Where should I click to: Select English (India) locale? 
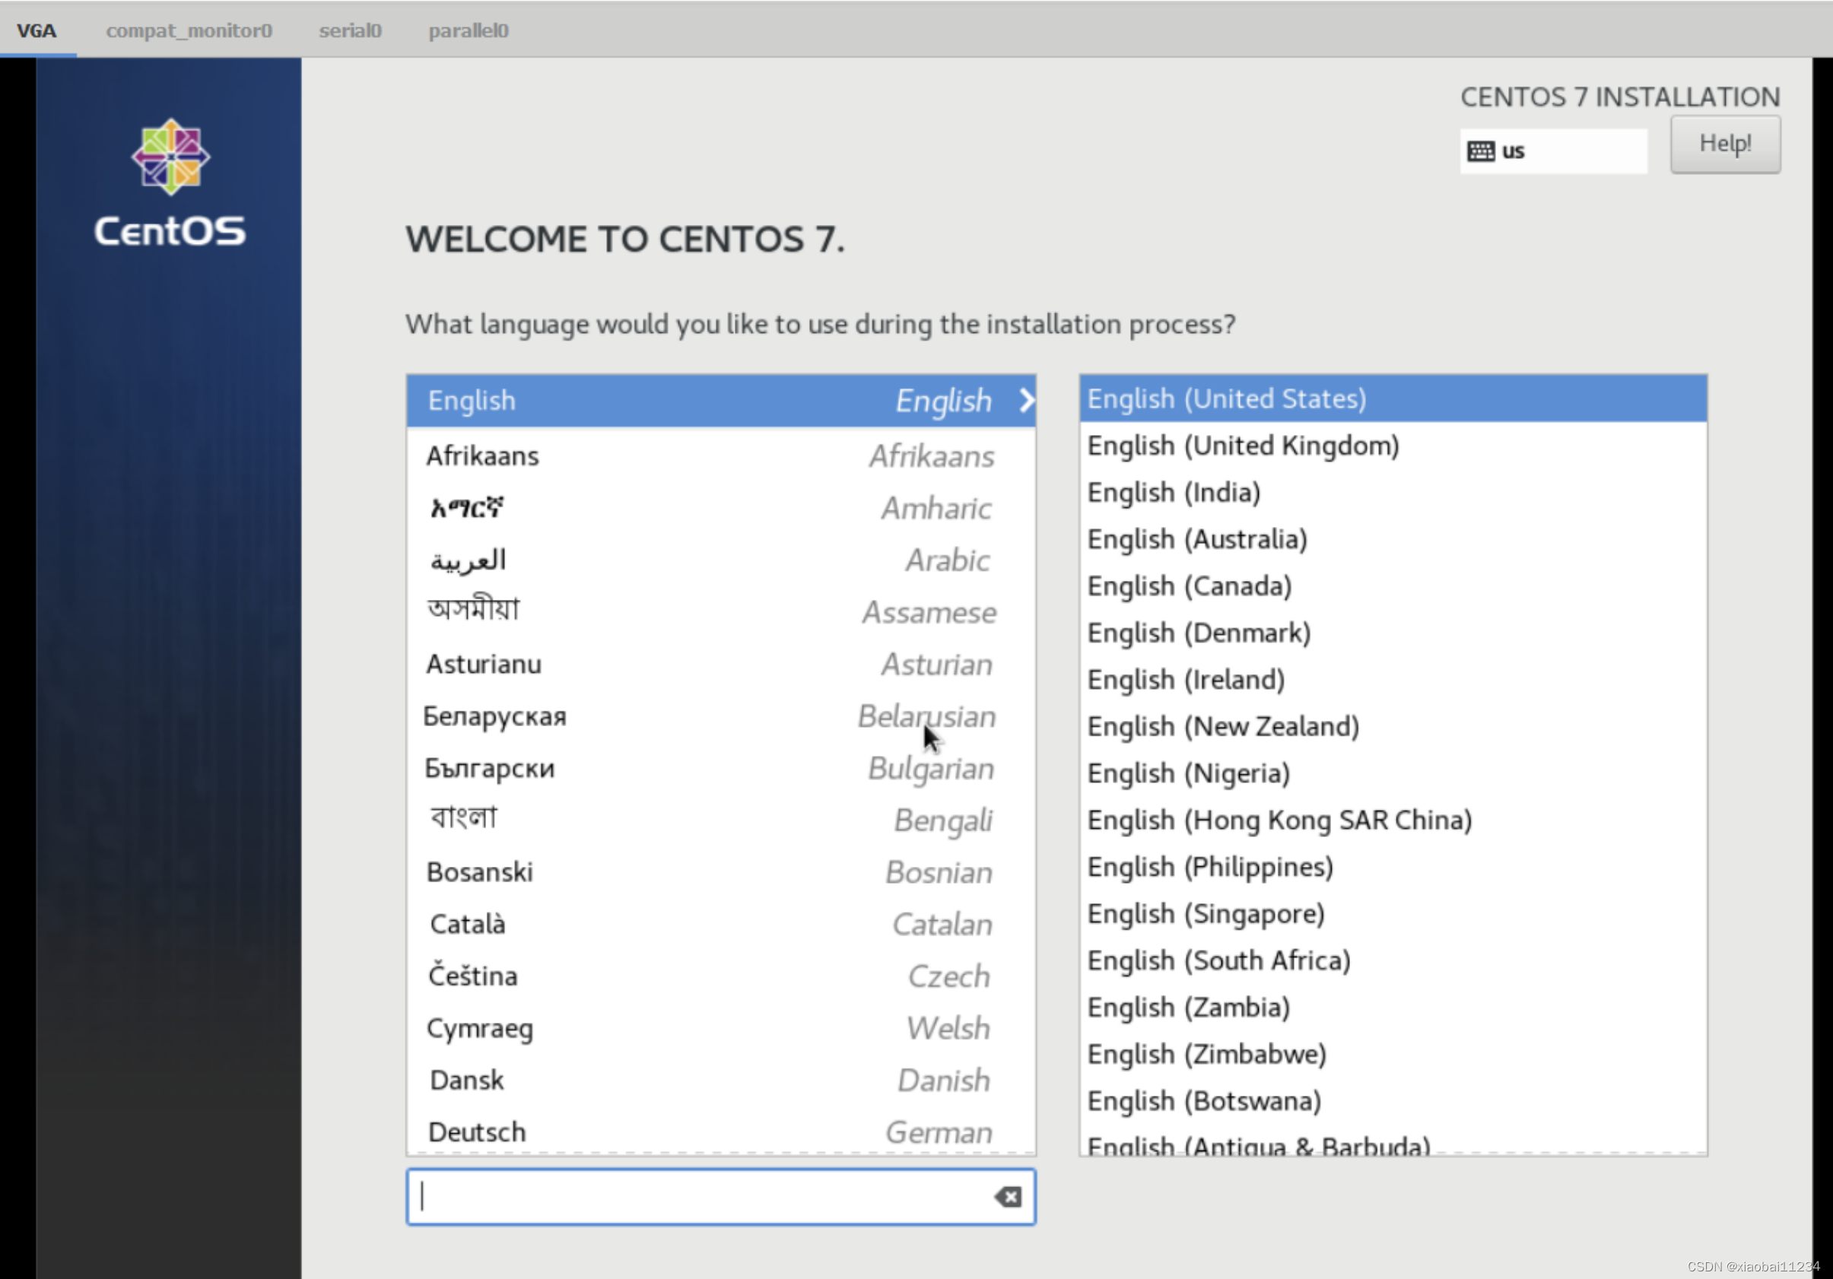[x=1393, y=492]
